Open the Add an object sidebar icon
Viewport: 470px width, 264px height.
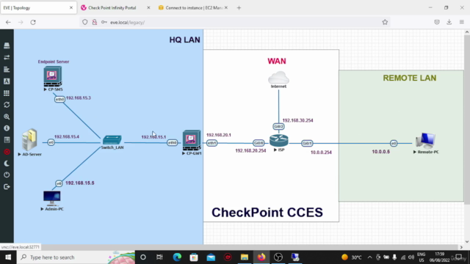(7, 45)
